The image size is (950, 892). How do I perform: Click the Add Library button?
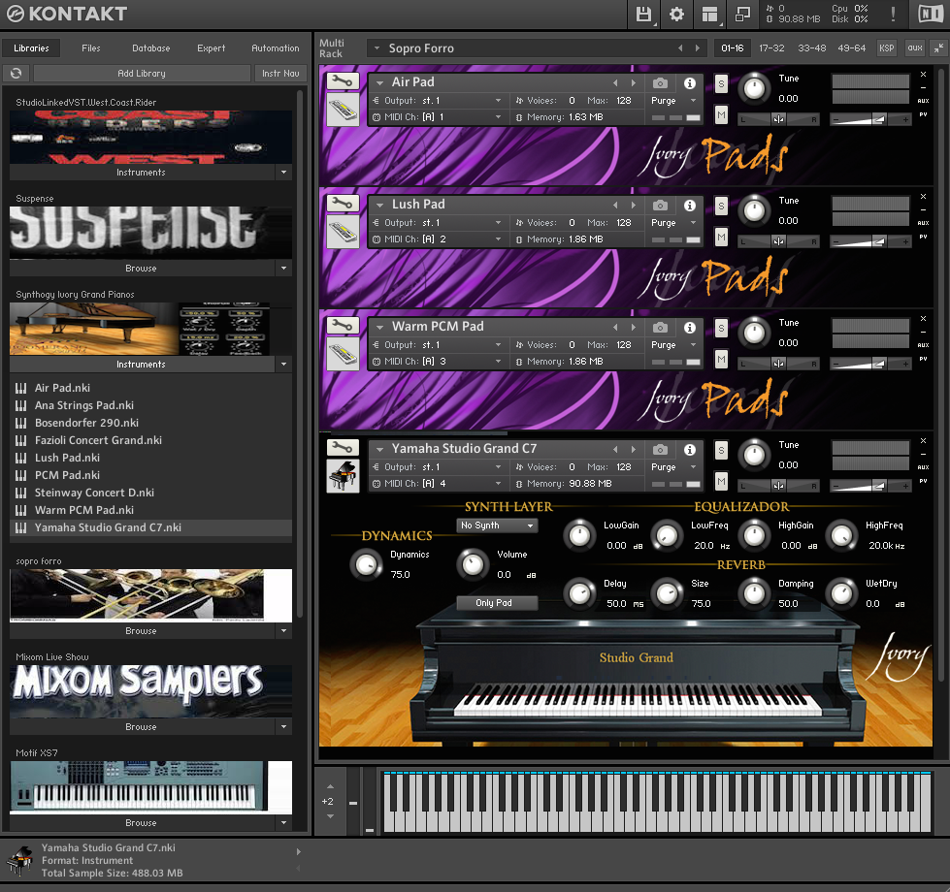pyautogui.click(x=142, y=74)
